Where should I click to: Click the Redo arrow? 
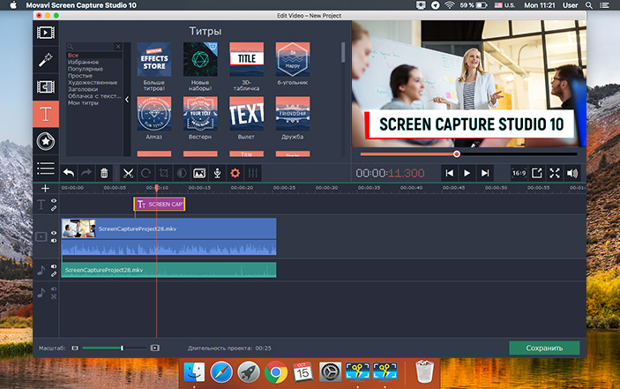point(86,173)
